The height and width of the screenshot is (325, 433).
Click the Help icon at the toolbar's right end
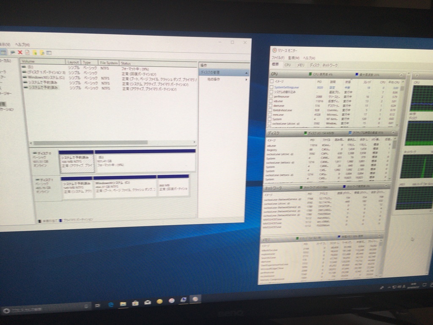[49, 52]
